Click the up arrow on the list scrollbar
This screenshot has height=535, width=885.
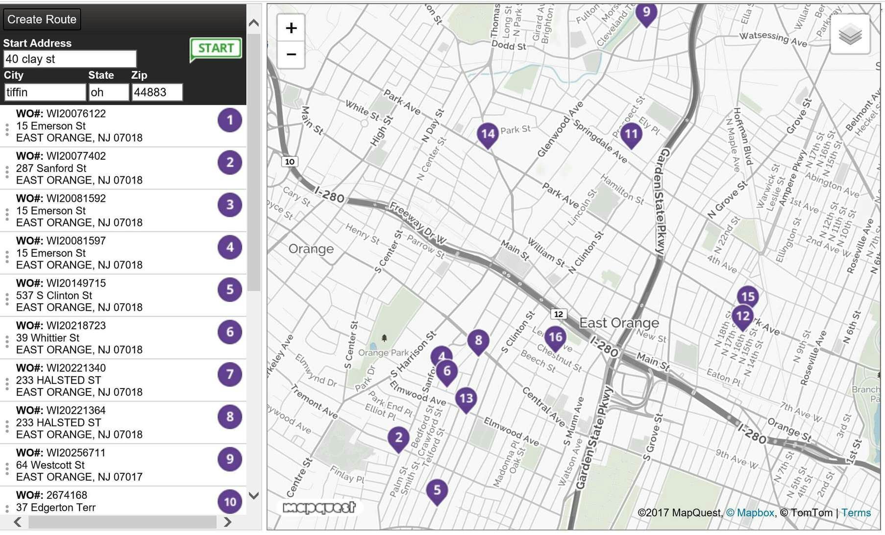click(x=253, y=22)
